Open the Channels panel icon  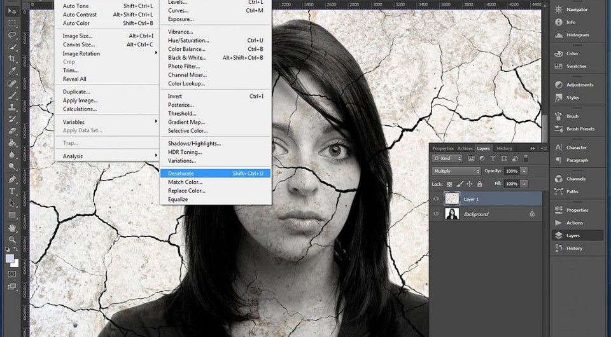pos(558,179)
